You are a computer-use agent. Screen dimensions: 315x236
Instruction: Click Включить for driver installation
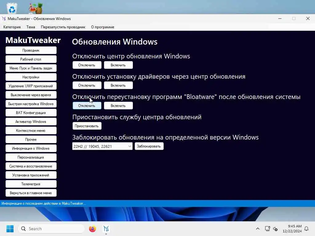(118, 85)
